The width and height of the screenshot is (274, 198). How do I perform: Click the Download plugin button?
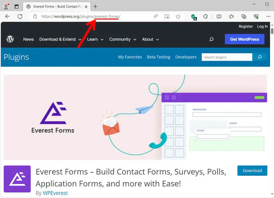click(x=252, y=171)
